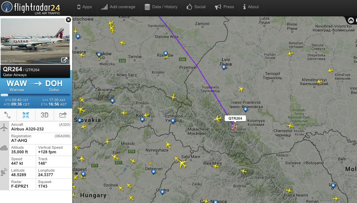Image resolution: width=357 pixels, height=203 pixels.
Task: Click the flight route icon in panel
Action: [7, 115]
